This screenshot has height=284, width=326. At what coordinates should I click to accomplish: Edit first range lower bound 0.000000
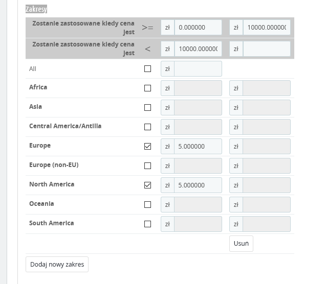198,28
